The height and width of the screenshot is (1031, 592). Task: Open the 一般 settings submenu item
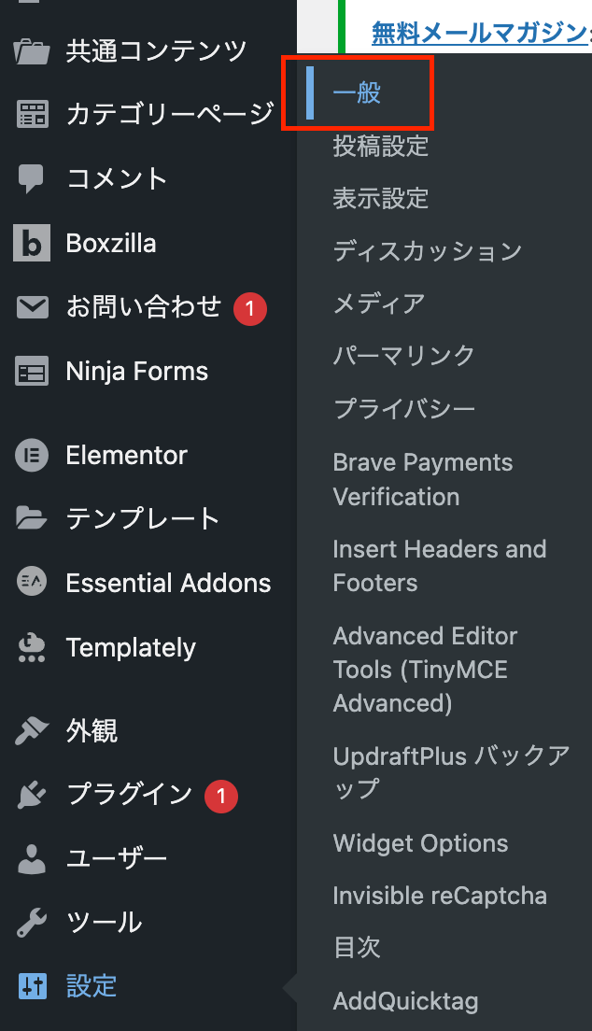(x=357, y=92)
